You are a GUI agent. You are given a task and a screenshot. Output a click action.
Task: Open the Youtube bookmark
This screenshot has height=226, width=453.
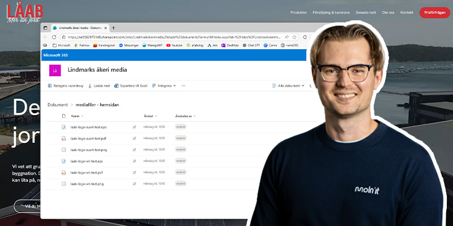pyautogui.click(x=174, y=45)
